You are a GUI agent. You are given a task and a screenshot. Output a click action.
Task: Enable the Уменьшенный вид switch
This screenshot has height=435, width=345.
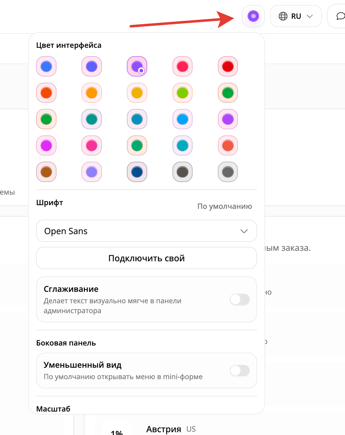[240, 371]
